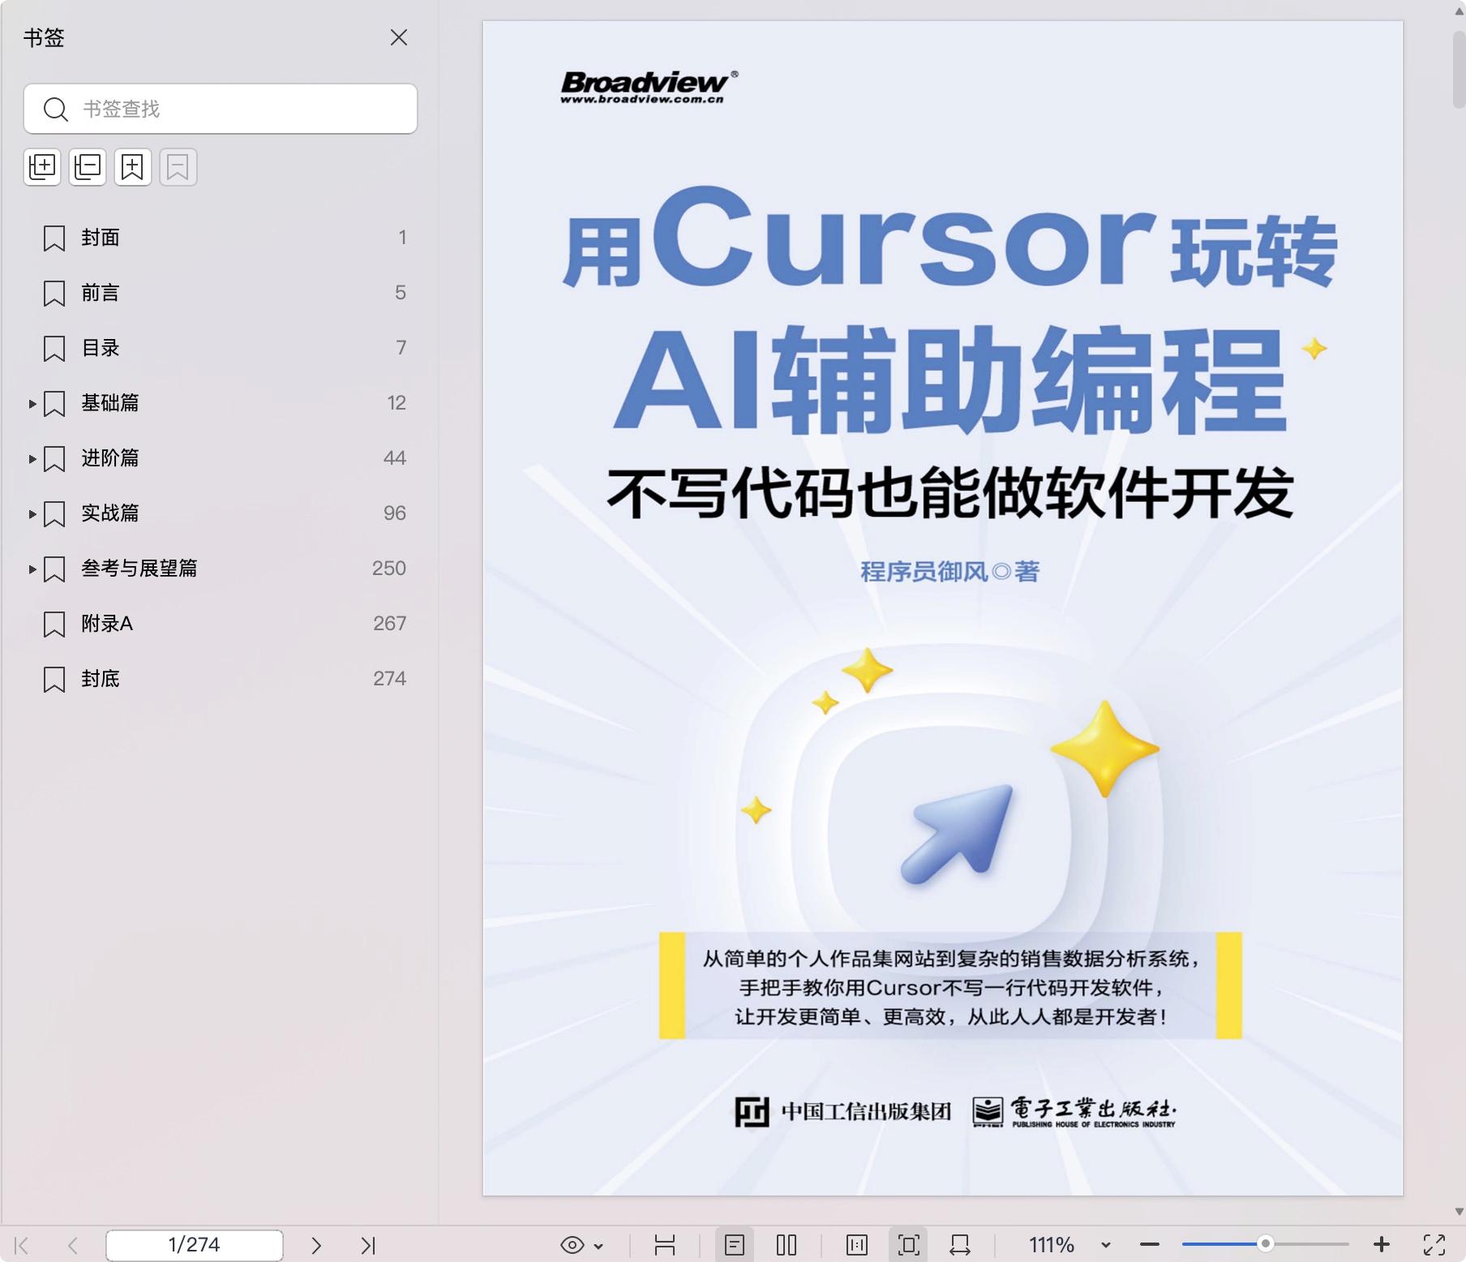Expand the 实战篇 bookmark arrow
Viewport: 1466px width, 1262px height.
32,513
